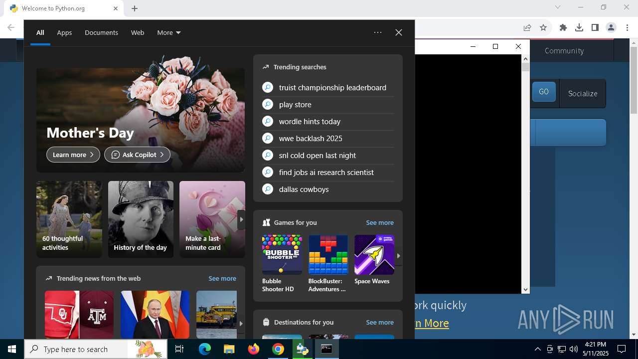
Task: Open the network status tray icon
Action: 561,349
